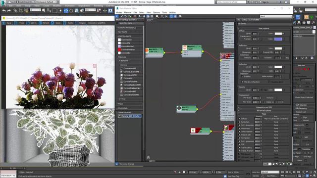Open Reflection Color swatch
The width and height of the screenshot is (317, 178).
(x=278, y=48)
